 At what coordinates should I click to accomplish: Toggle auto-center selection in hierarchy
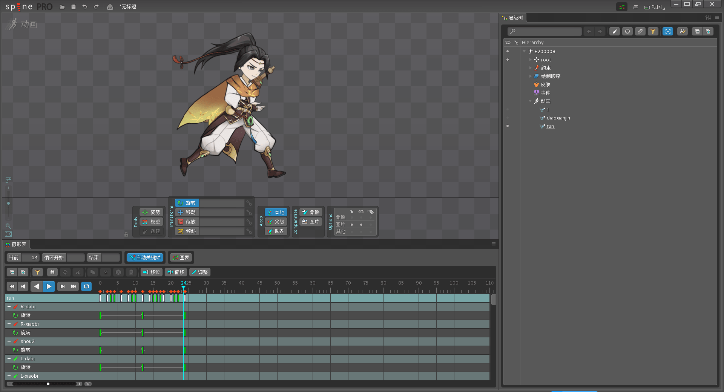668,31
